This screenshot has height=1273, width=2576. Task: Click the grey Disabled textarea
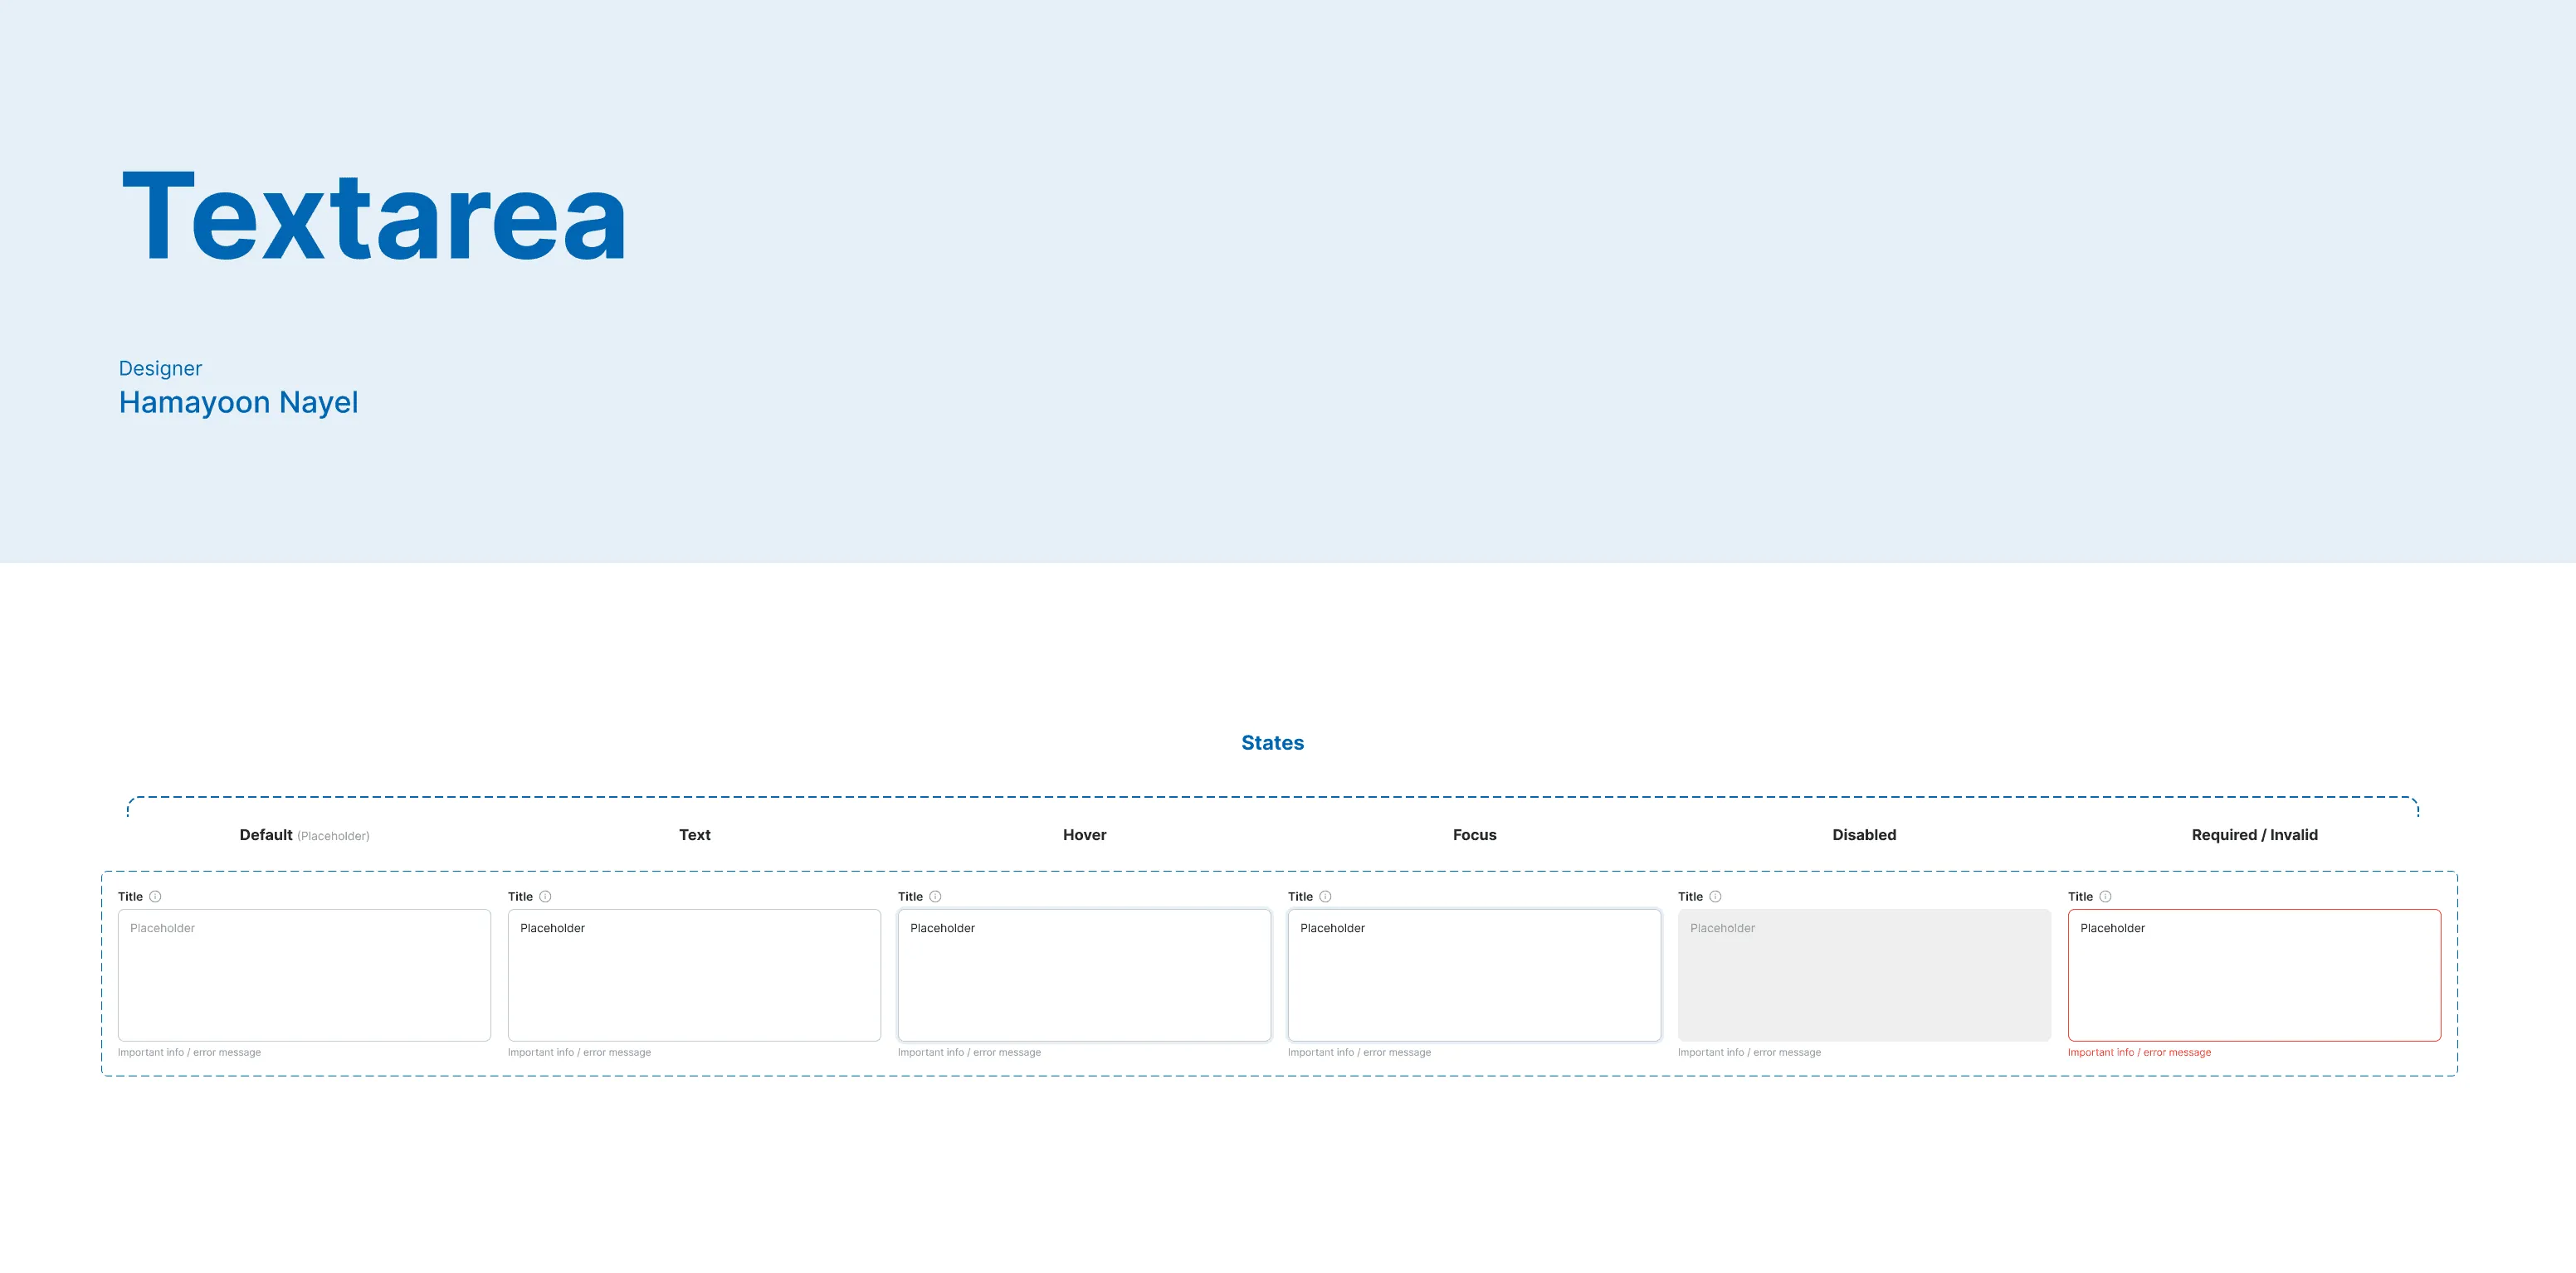[1864, 975]
